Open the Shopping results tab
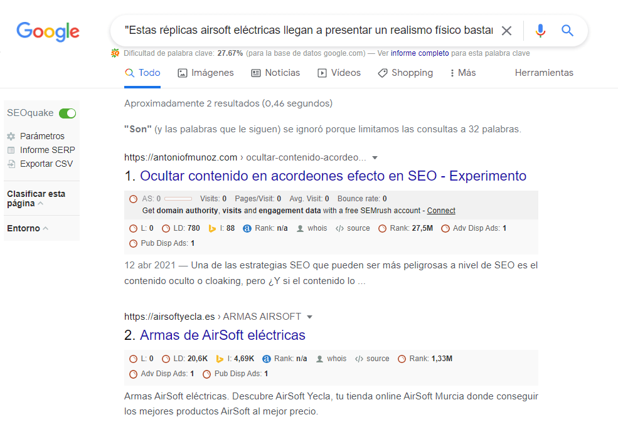Image resolution: width=618 pixels, height=432 pixels. point(405,73)
